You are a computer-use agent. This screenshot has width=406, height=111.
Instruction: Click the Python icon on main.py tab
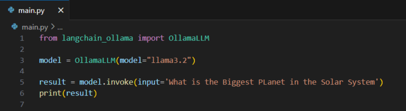(11, 10)
